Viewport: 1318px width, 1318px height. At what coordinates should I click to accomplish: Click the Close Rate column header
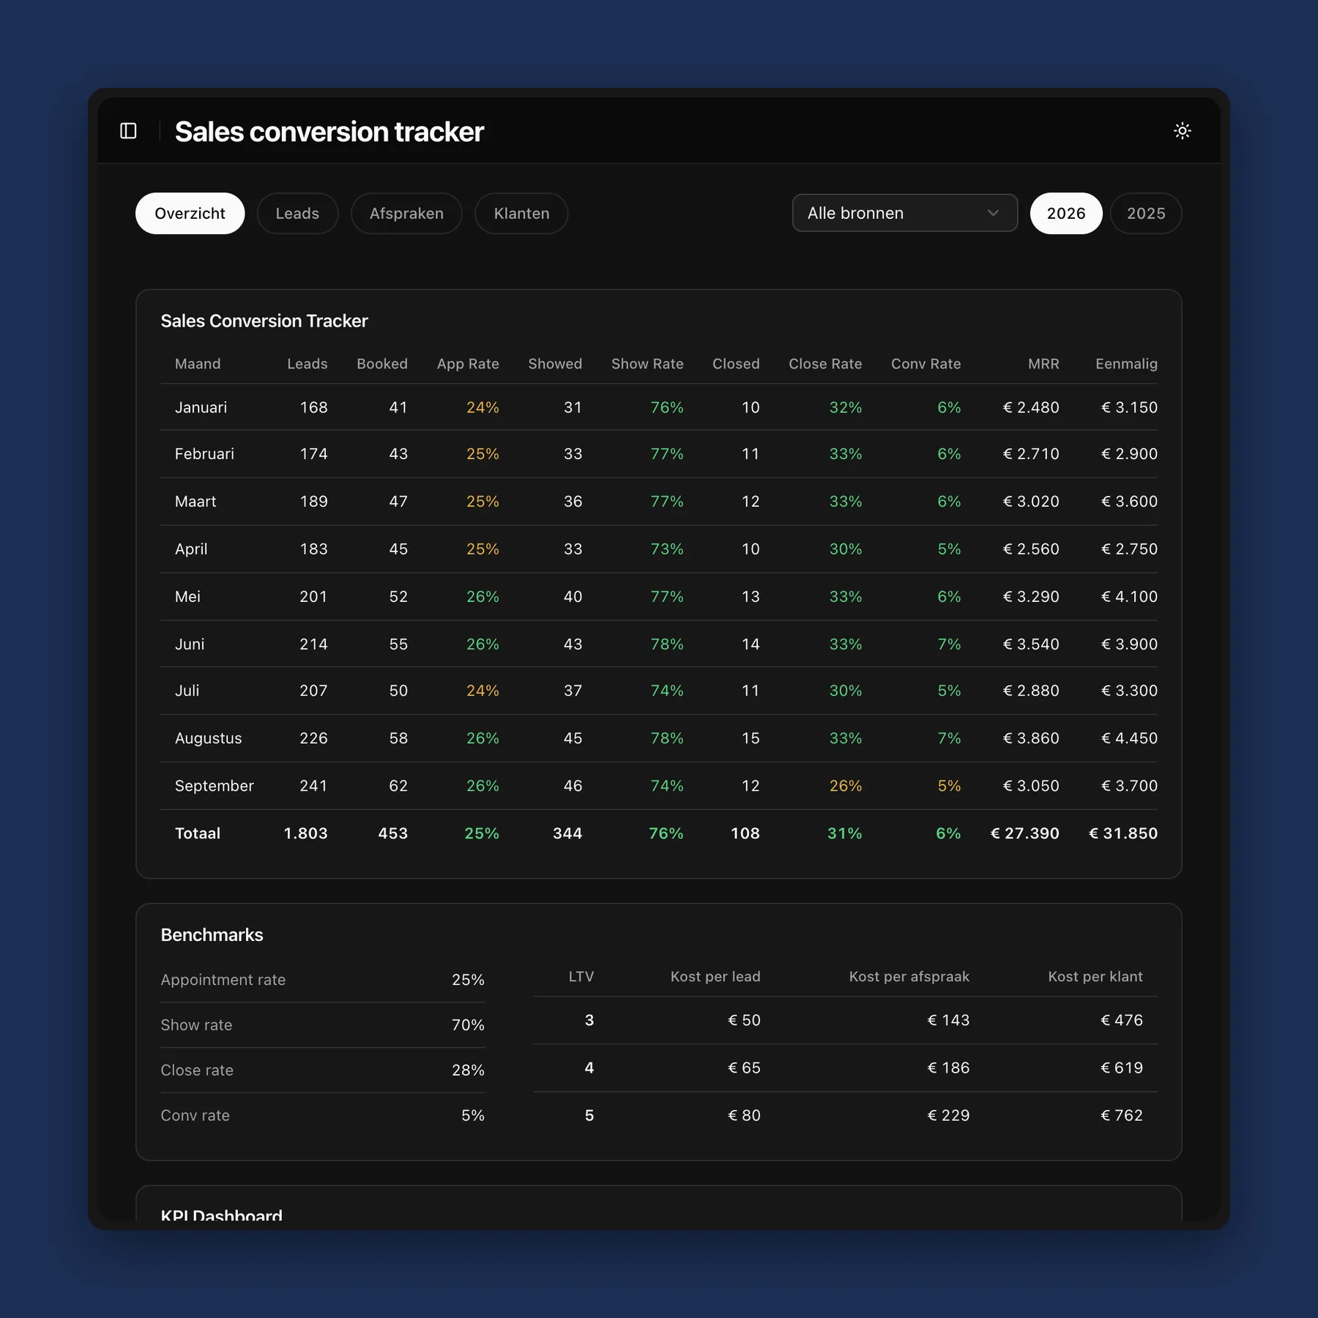click(825, 364)
